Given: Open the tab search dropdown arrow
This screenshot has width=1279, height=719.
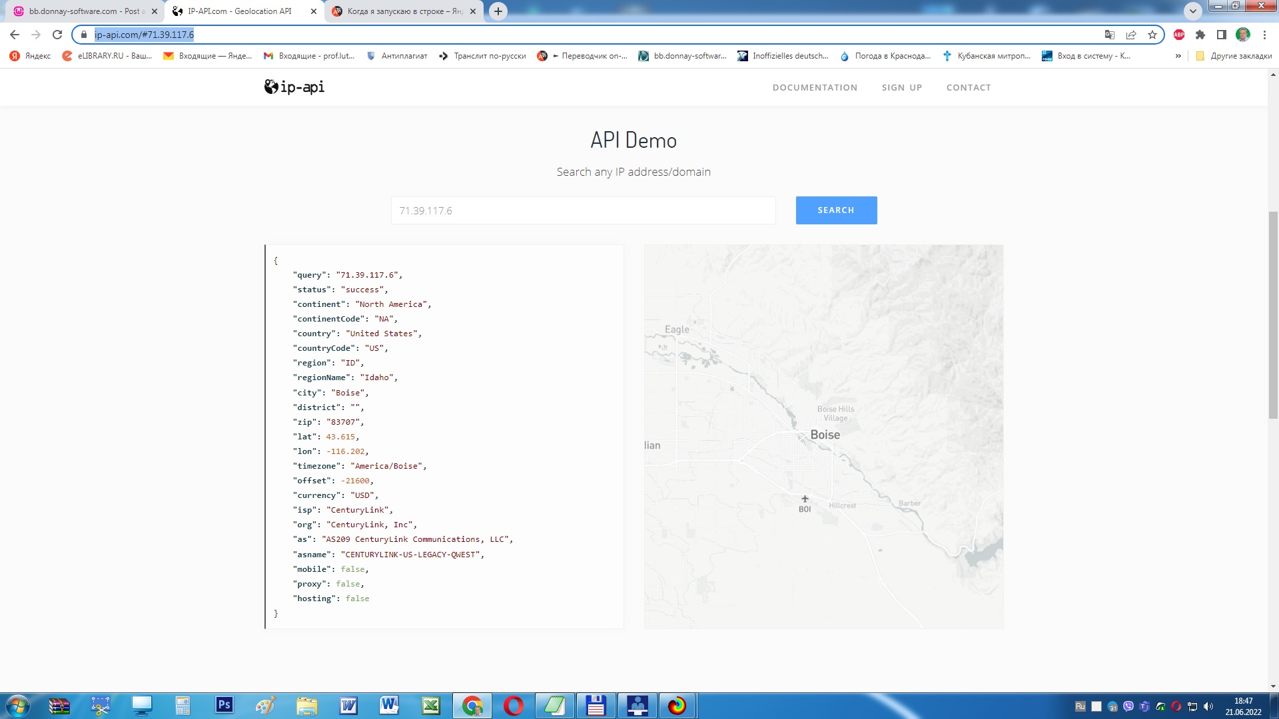Looking at the screenshot, I should pos(1193,11).
